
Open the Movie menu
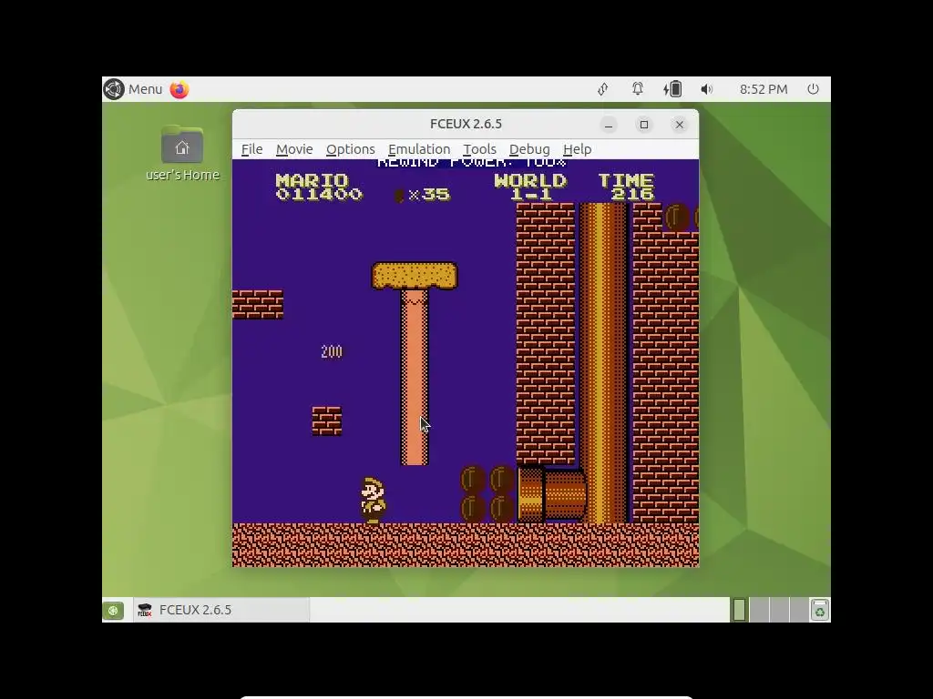(x=294, y=149)
